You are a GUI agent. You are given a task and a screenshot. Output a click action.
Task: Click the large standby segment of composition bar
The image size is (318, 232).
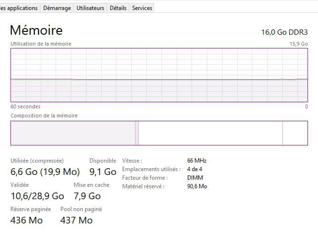tap(210, 133)
